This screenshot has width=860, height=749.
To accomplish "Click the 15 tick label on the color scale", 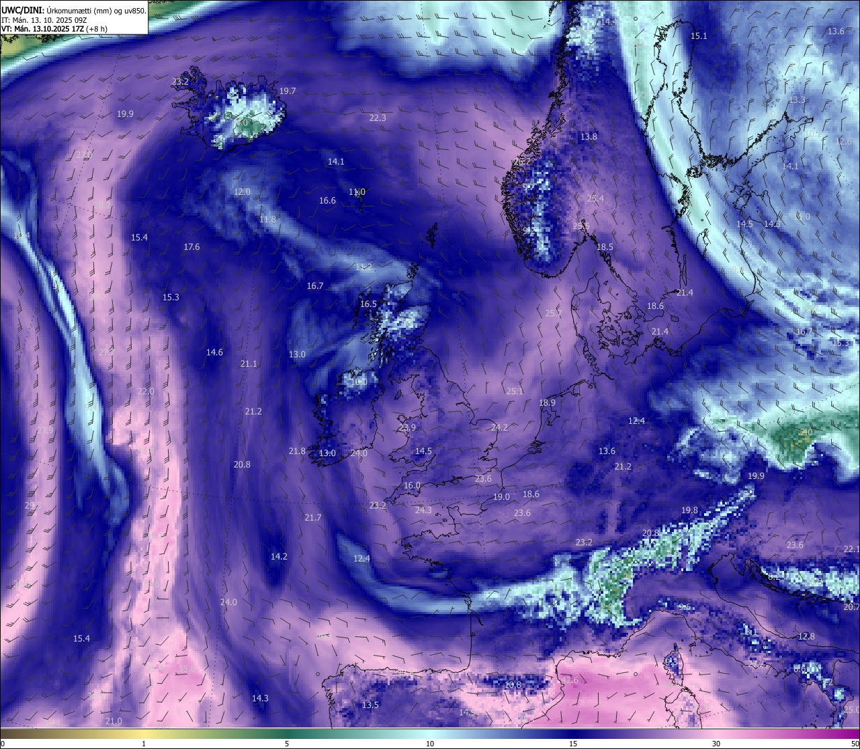I will click(x=573, y=744).
